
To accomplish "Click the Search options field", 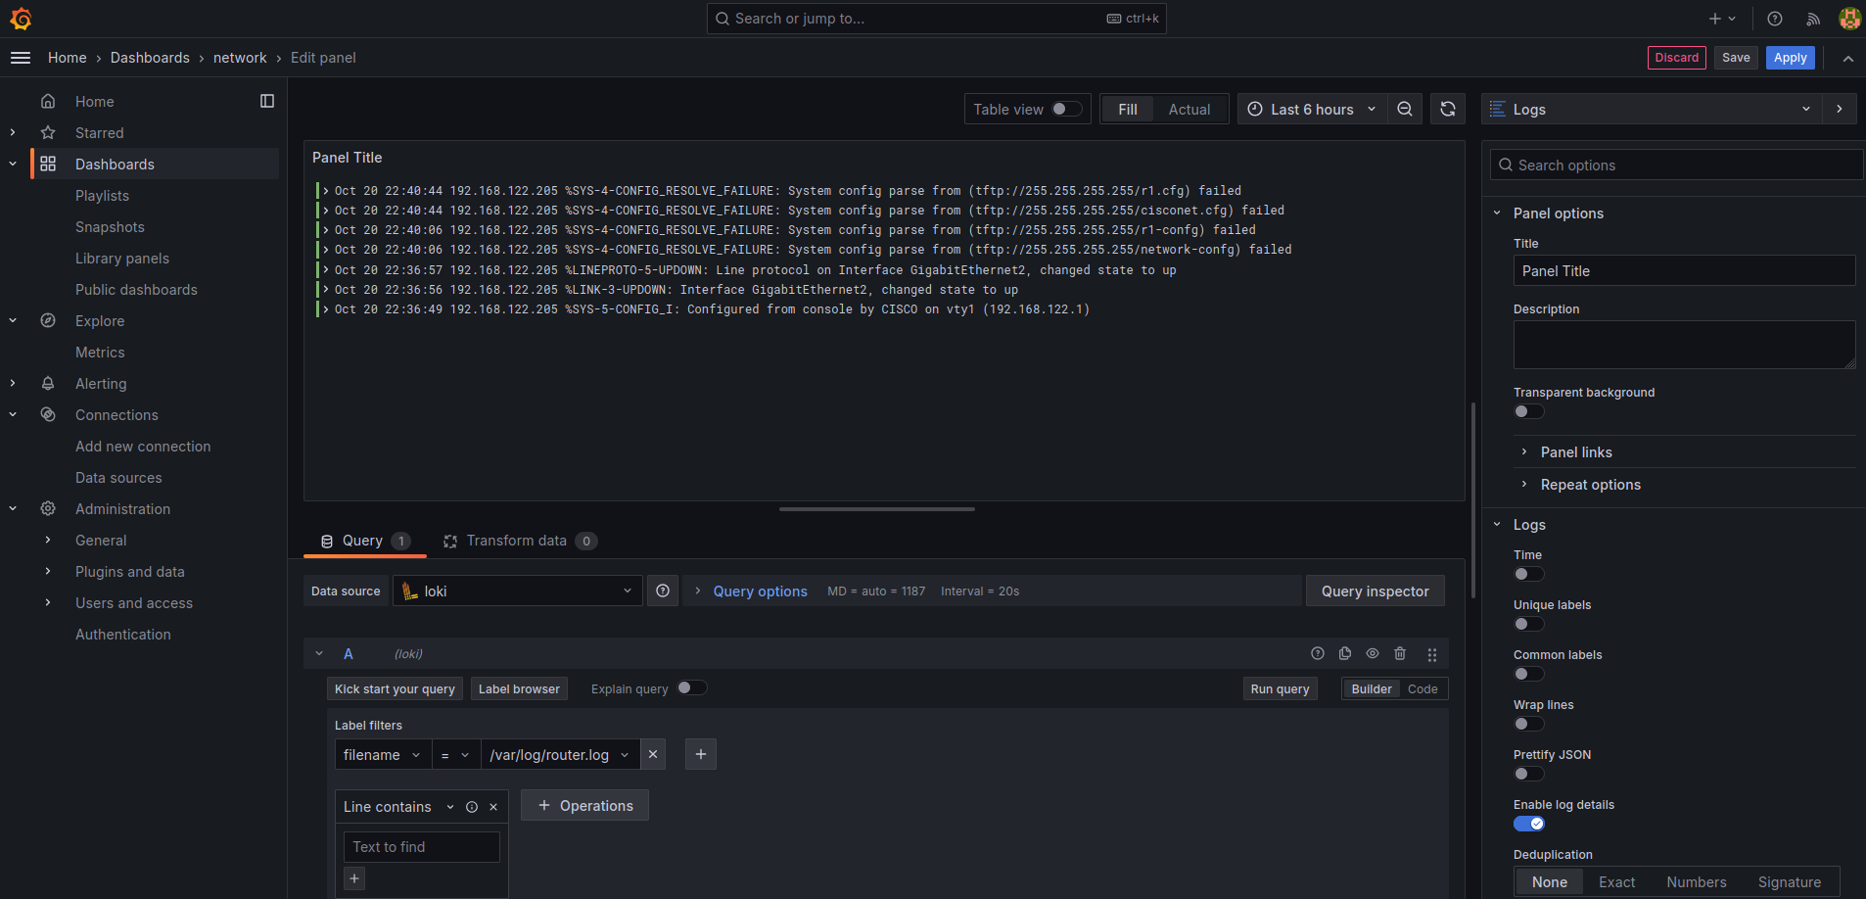I will tap(1676, 165).
